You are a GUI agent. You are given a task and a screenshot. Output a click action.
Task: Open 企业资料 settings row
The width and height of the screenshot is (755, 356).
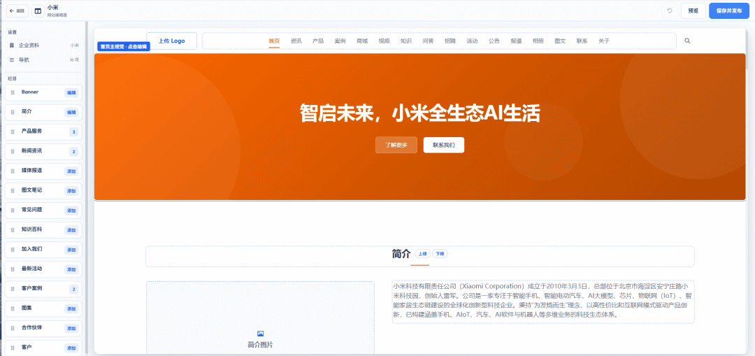pos(43,45)
